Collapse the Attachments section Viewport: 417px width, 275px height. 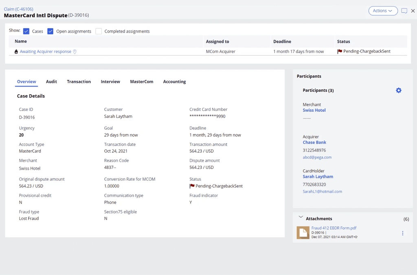pyautogui.click(x=301, y=217)
